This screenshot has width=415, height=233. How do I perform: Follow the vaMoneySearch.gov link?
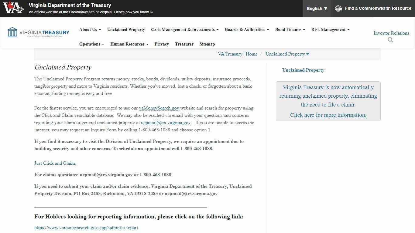159,108
